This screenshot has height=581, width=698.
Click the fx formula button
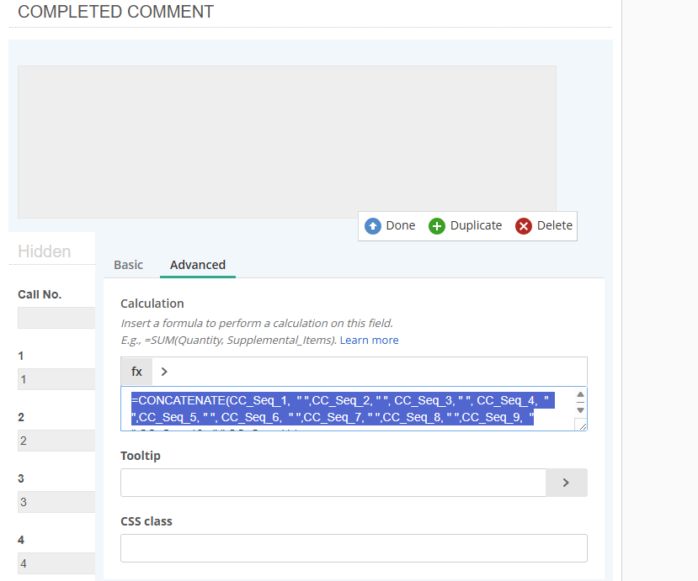pyautogui.click(x=136, y=372)
